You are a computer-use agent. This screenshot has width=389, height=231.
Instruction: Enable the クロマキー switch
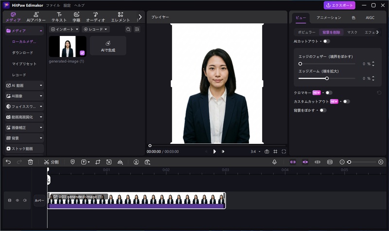pyautogui.click(x=329, y=92)
